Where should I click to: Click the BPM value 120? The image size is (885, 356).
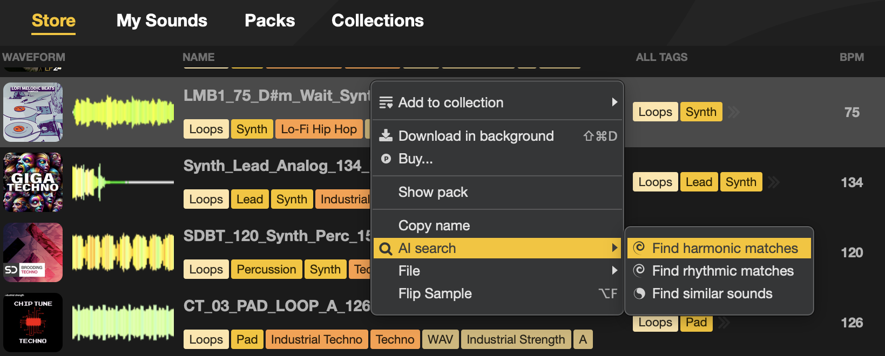point(852,252)
